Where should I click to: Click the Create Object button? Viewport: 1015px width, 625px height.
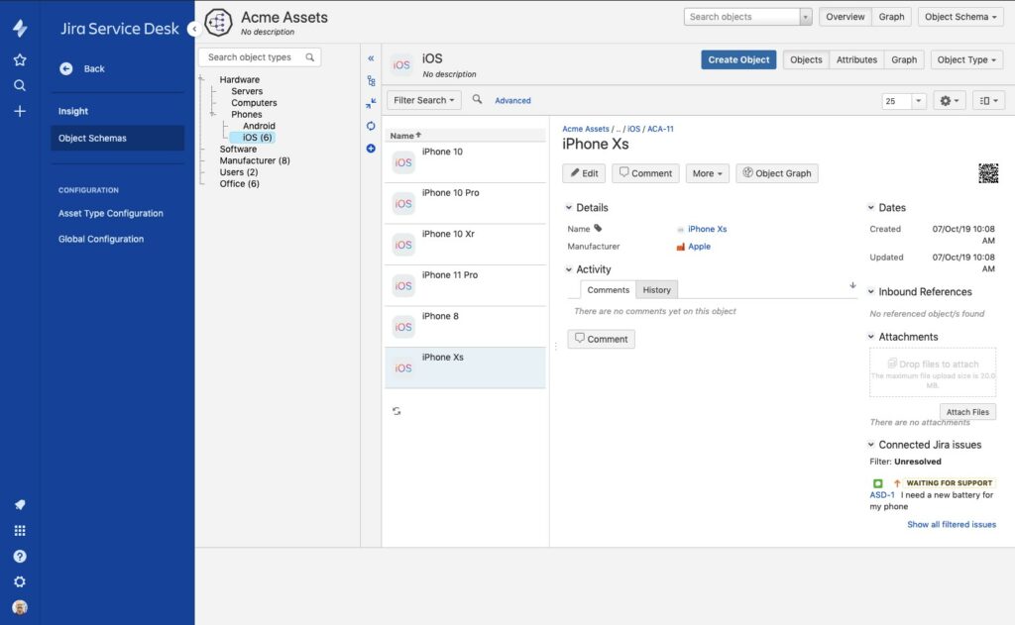[738, 59]
